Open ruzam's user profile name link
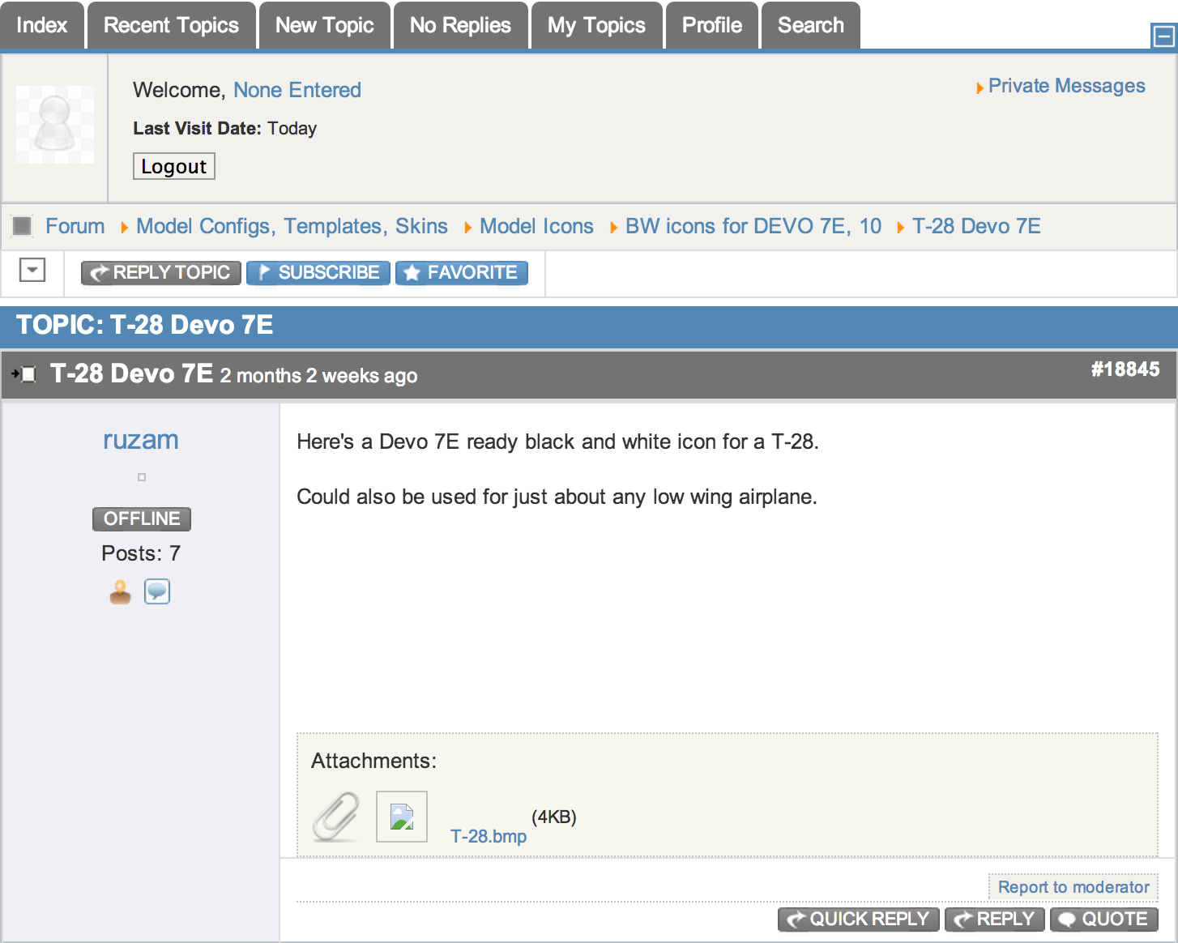Image resolution: width=1178 pixels, height=943 pixels. coord(141,440)
